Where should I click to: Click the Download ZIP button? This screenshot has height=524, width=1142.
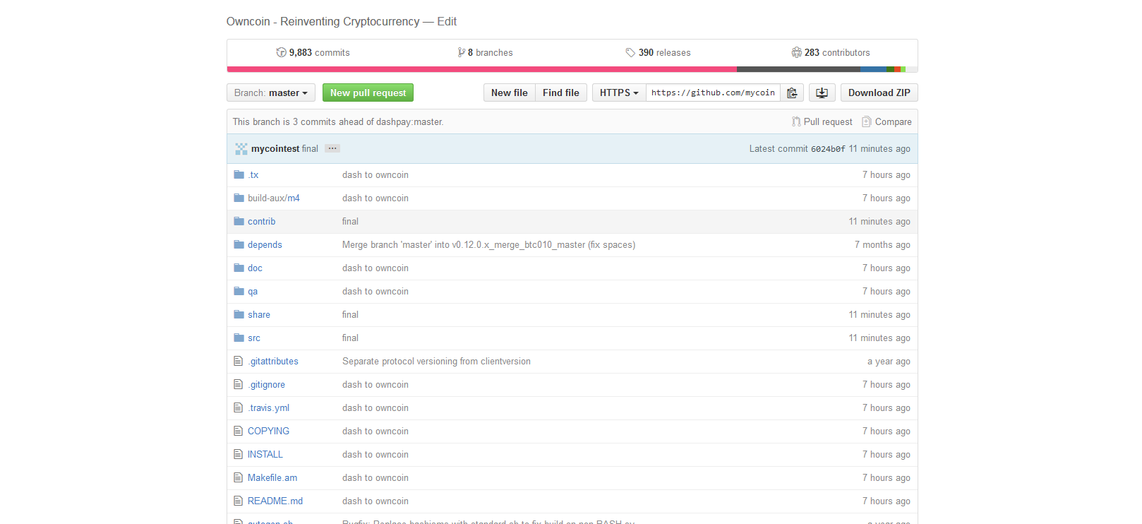[879, 93]
